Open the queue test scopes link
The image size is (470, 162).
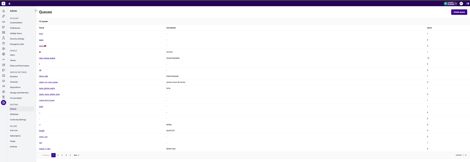click(47, 100)
